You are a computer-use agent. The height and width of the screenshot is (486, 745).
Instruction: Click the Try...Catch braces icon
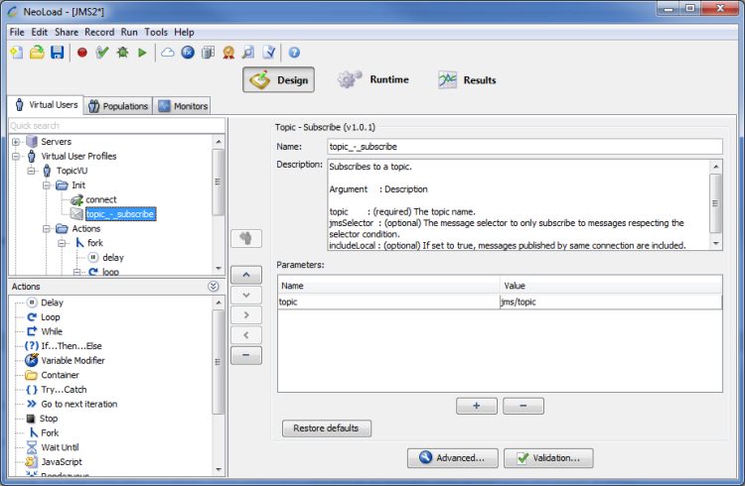(x=32, y=390)
